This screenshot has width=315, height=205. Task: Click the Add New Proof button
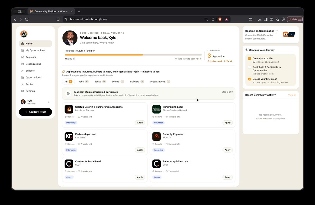coord(35,112)
